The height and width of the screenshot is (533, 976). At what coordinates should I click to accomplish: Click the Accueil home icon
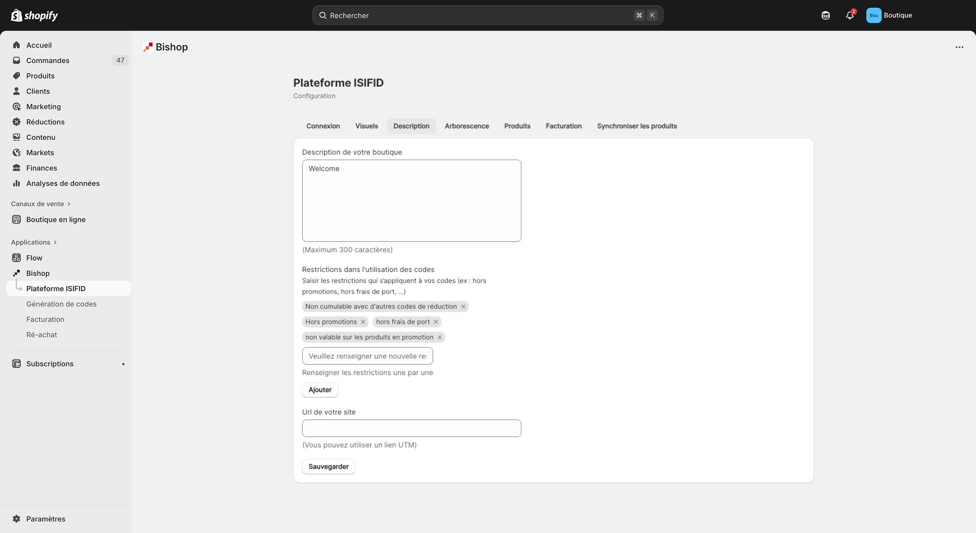pyautogui.click(x=16, y=45)
